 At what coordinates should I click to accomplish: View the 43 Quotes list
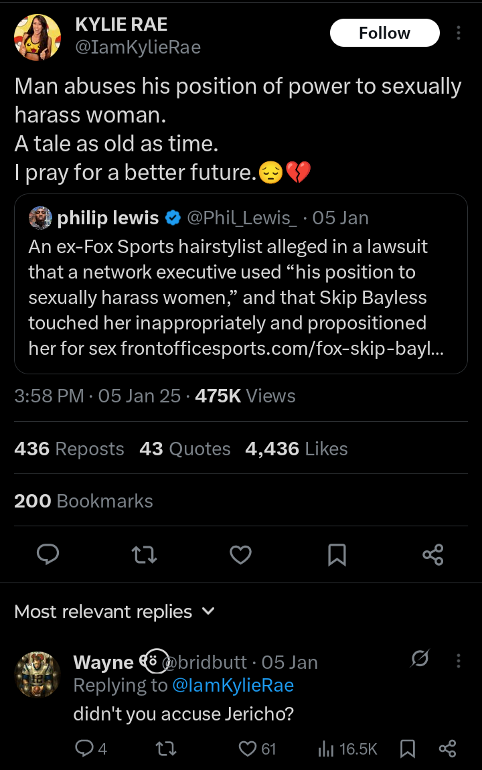click(x=185, y=449)
